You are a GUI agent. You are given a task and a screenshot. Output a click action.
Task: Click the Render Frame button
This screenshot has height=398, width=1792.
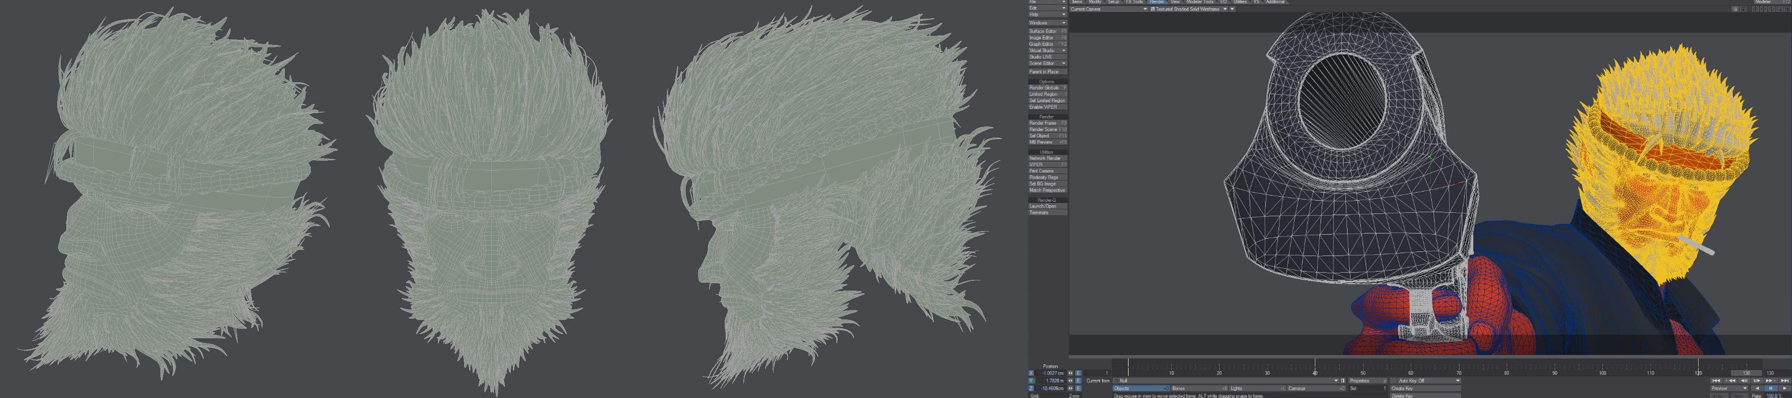tap(1048, 123)
